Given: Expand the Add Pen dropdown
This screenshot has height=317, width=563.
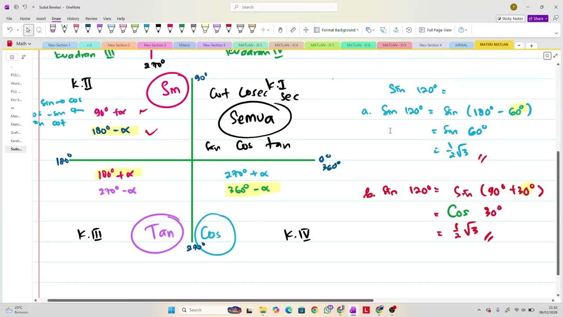Looking at the screenshot, I should coord(269,30).
